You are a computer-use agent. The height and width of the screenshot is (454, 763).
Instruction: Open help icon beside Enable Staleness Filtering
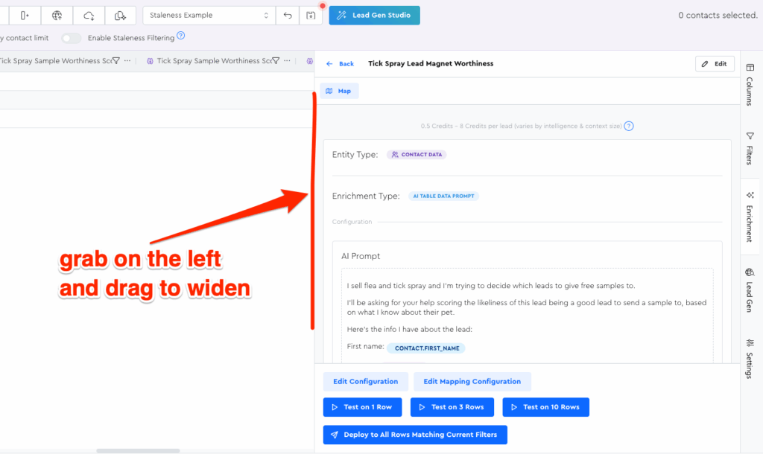(181, 36)
